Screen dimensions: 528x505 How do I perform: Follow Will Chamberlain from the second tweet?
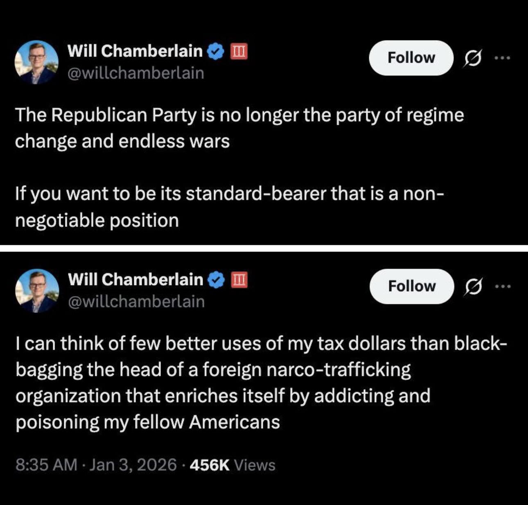(x=411, y=286)
